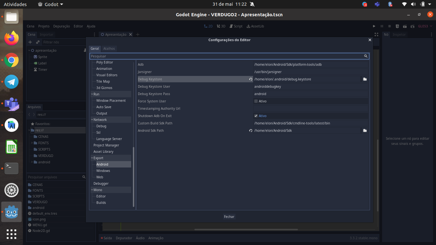Image resolution: width=436 pixels, height=245 pixels.
Task: Click the Timestamping Authority Url field
Action: [311, 108]
